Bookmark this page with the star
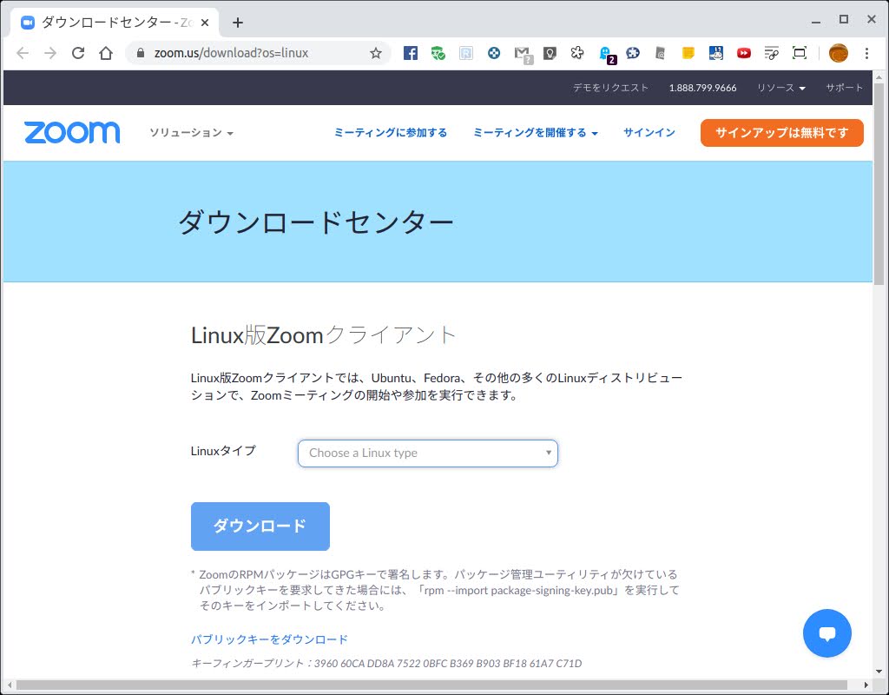 375,53
